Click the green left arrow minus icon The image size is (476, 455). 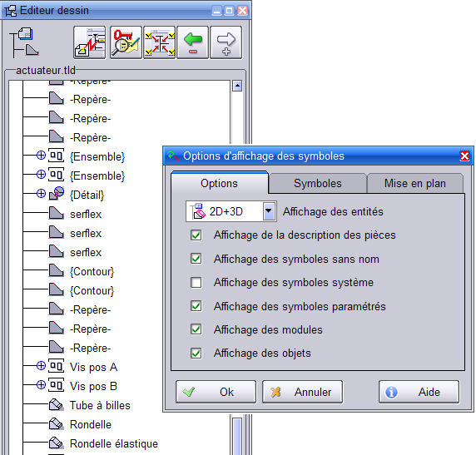point(193,42)
